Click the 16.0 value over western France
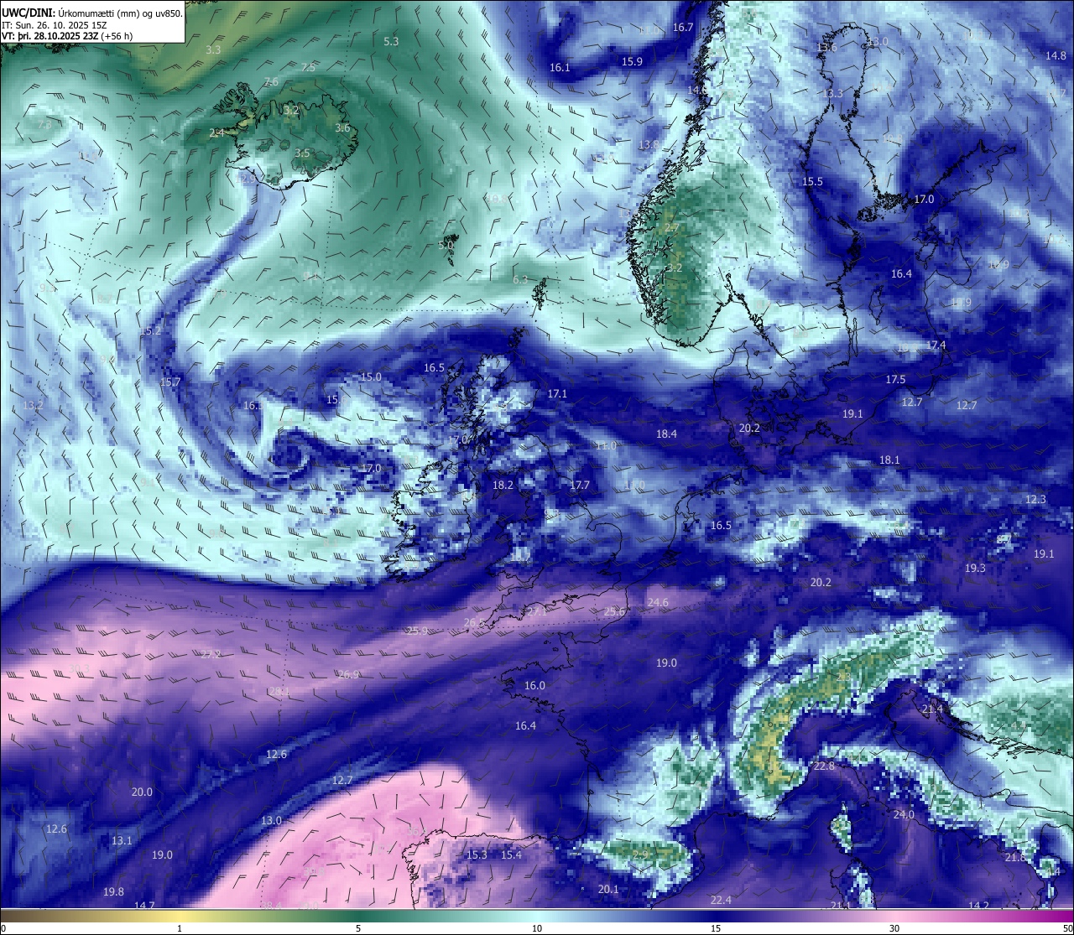1074x935 pixels. coord(534,685)
